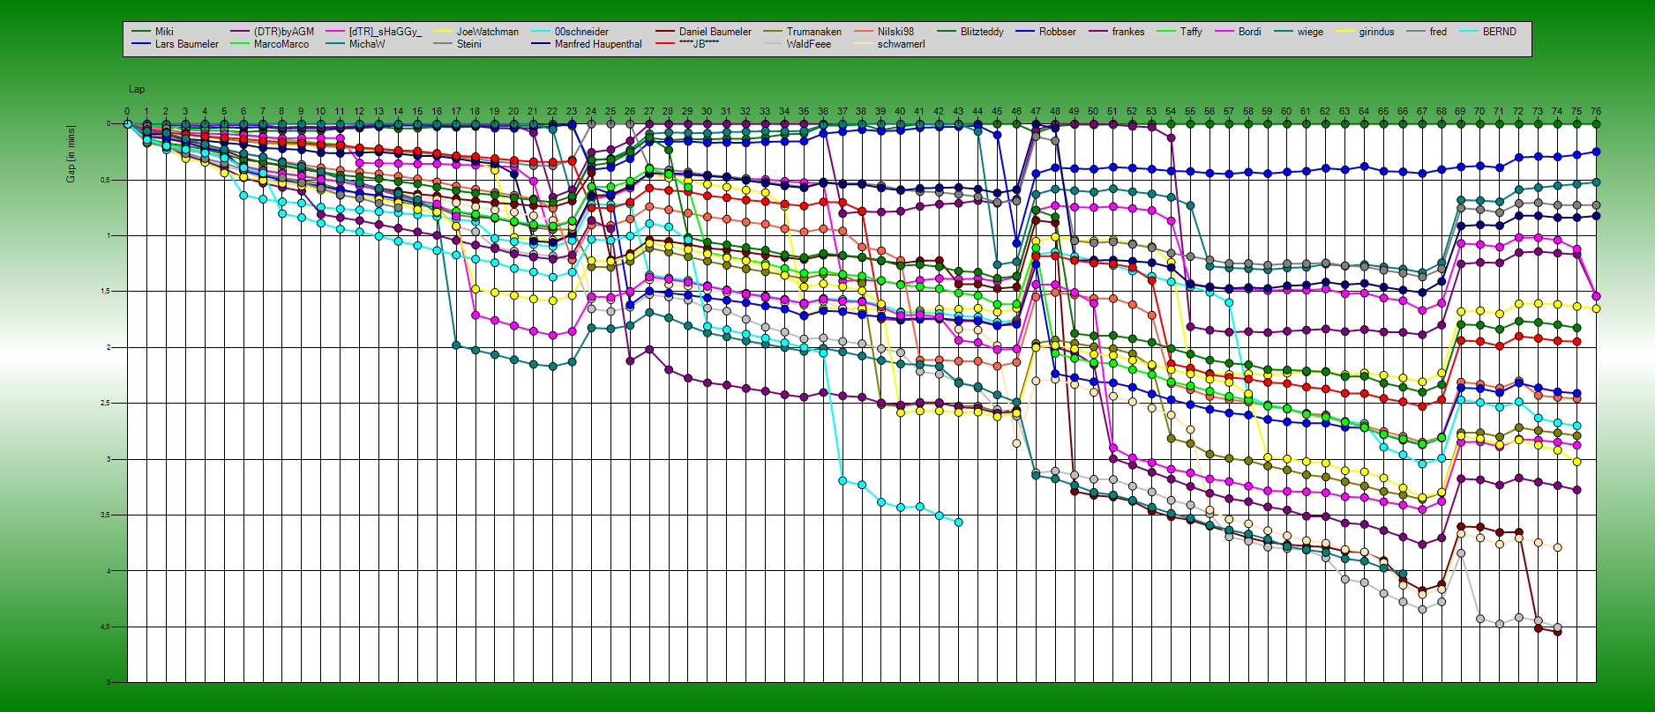Click the "Lap" axis title
The image size is (1655, 712).
137,89
